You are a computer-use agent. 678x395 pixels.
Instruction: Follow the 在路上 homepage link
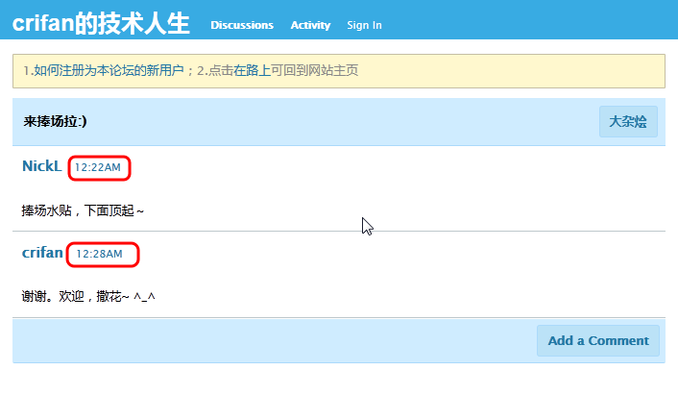[x=252, y=70]
